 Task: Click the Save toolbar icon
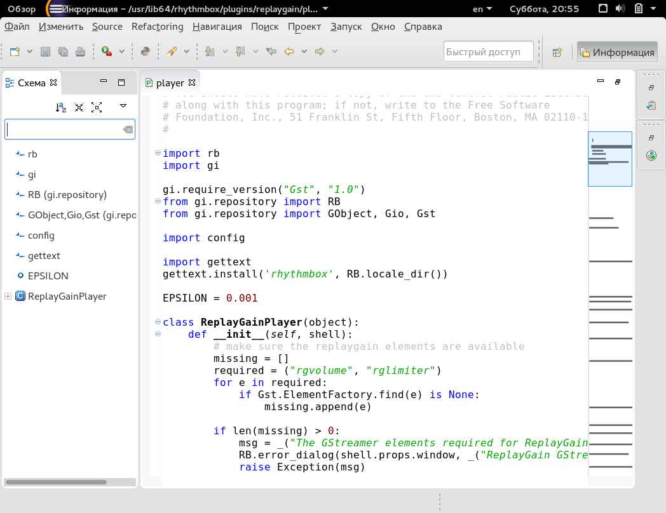[x=46, y=52]
